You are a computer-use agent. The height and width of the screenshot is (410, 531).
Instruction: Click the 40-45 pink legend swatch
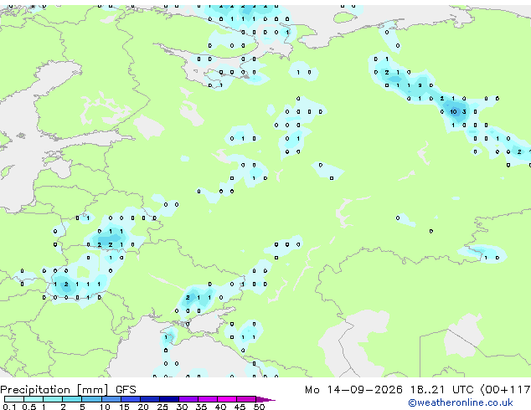[227, 399]
